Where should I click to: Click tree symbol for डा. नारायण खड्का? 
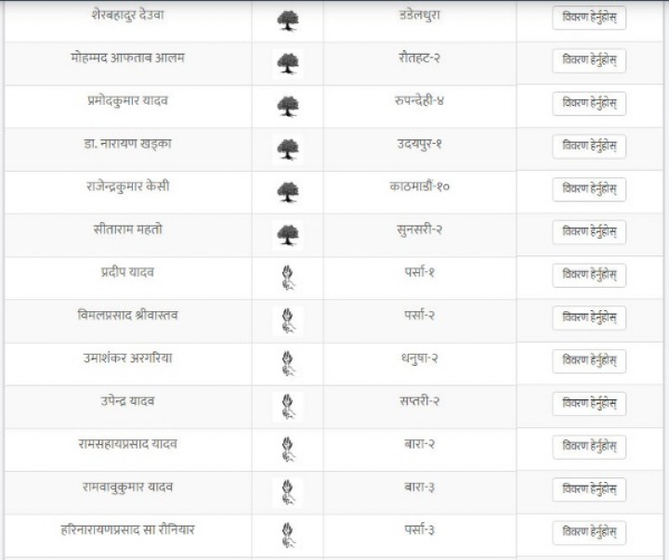[288, 150]
